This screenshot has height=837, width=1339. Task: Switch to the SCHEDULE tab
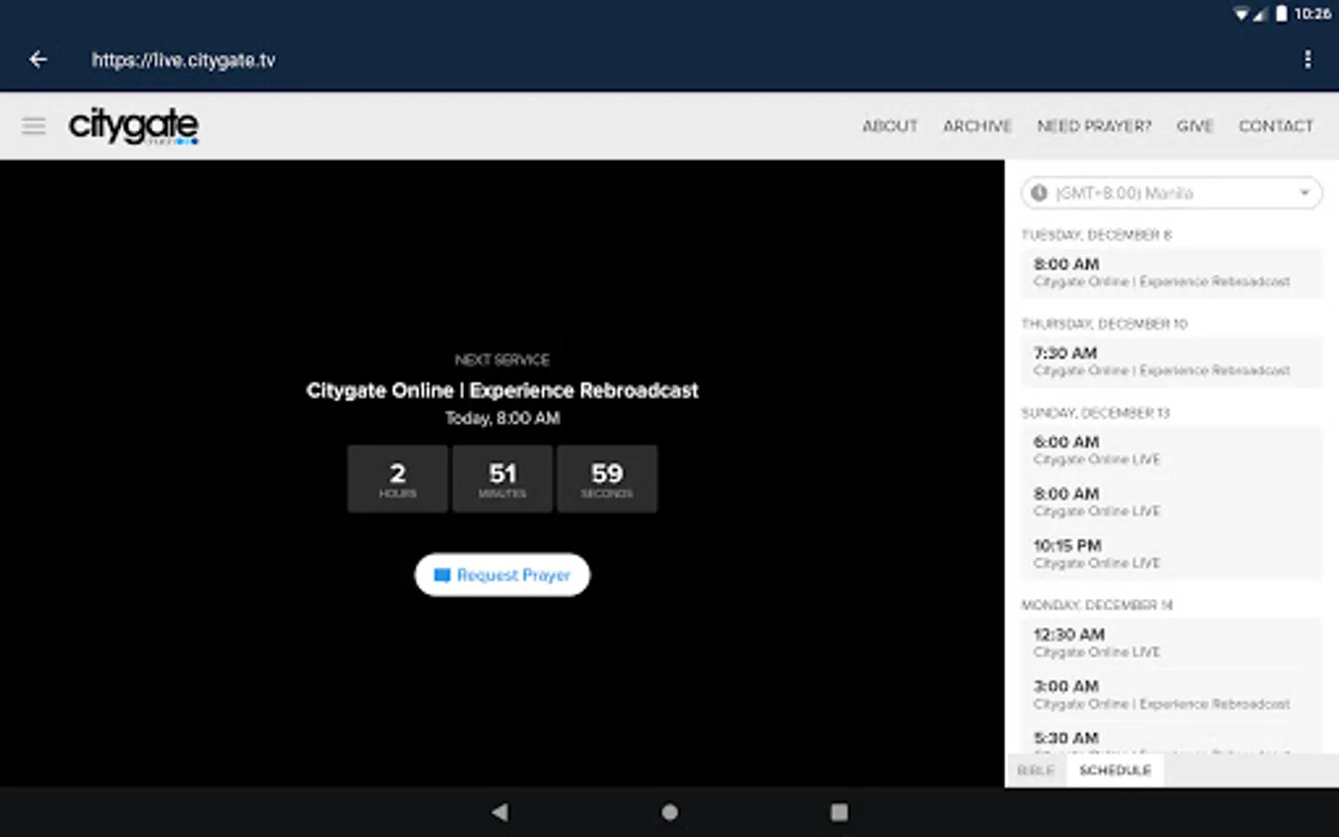pyautogui.click(x=1115, y=770)
